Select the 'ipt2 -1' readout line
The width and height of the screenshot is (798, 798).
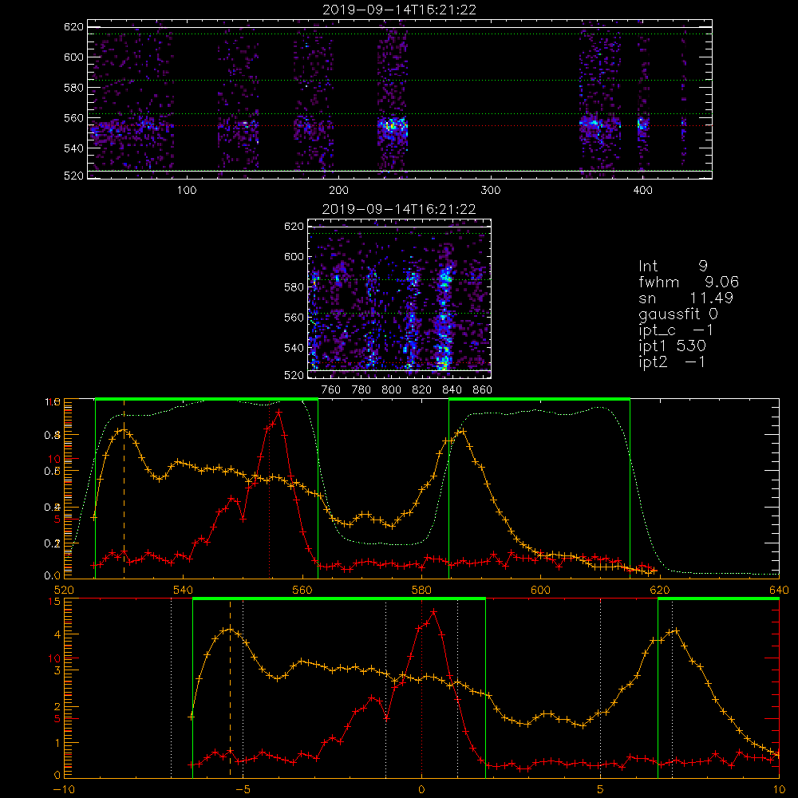tap(672, 361)
